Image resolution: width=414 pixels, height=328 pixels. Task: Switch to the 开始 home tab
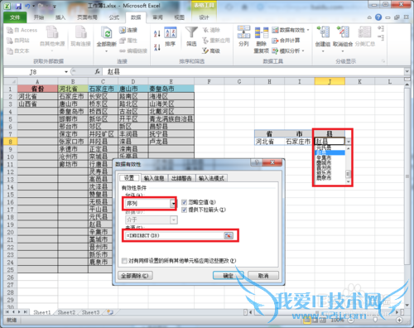pyautogui.click(x=39, y=17)
